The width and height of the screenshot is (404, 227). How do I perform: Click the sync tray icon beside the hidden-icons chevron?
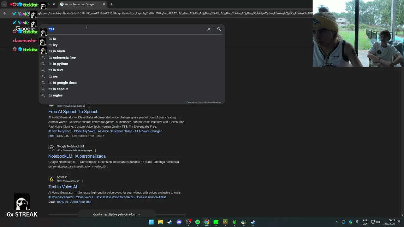tap(343, 222)
